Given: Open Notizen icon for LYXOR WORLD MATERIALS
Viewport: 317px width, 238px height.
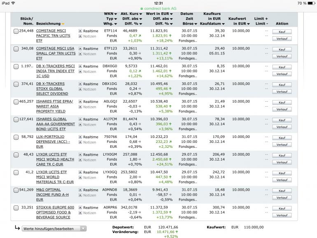Looking at the screenshot, I should 80,177.
